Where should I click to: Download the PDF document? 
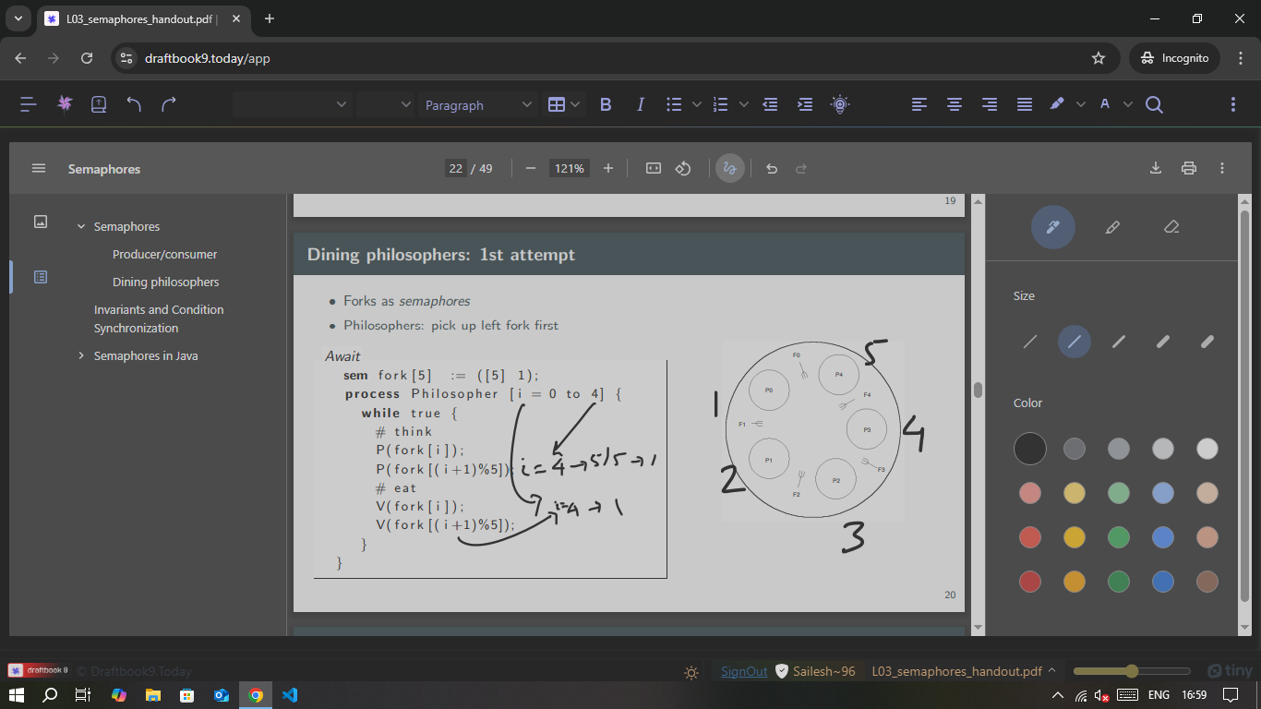pos(1155,168)
